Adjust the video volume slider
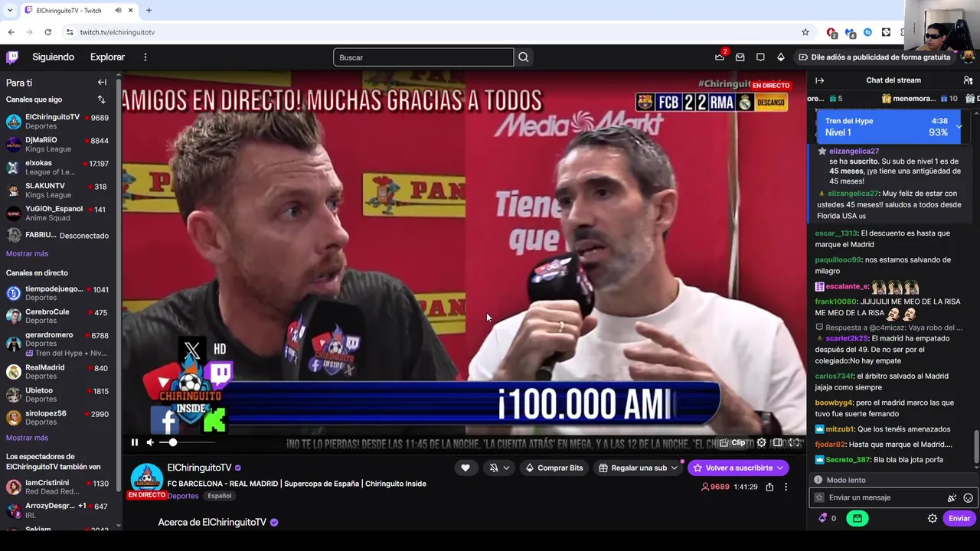Viewport: 980px width, 551px height. point(187,442)
